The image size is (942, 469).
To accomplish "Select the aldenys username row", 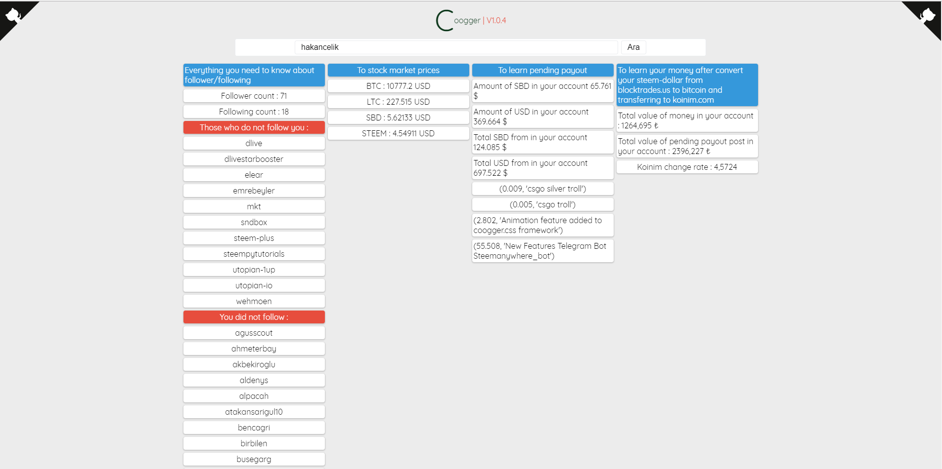I will point(254,380).
